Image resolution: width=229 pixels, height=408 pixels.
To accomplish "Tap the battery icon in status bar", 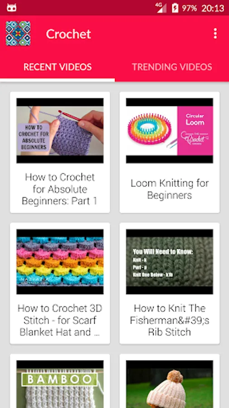I will click(175, 8).
